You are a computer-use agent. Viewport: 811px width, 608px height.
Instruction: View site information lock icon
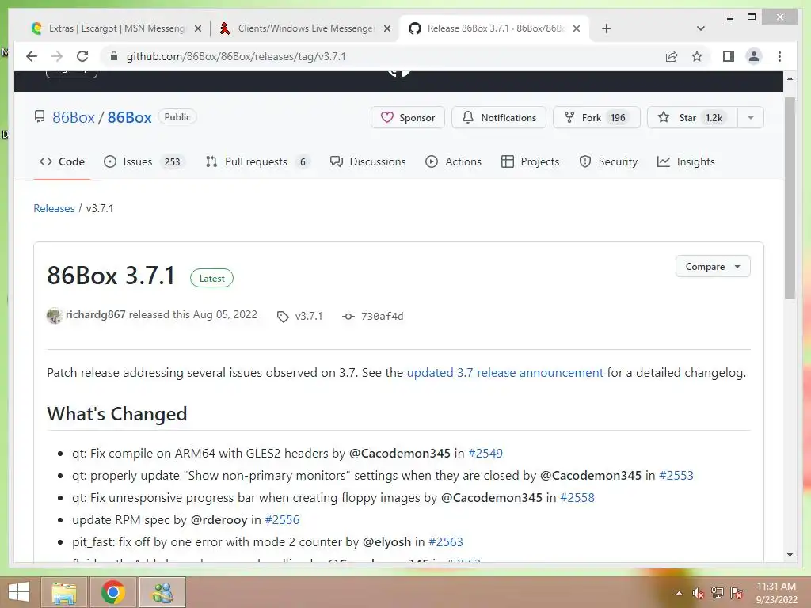114,56
